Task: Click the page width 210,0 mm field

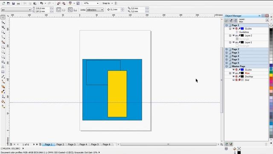Action: 43,8
